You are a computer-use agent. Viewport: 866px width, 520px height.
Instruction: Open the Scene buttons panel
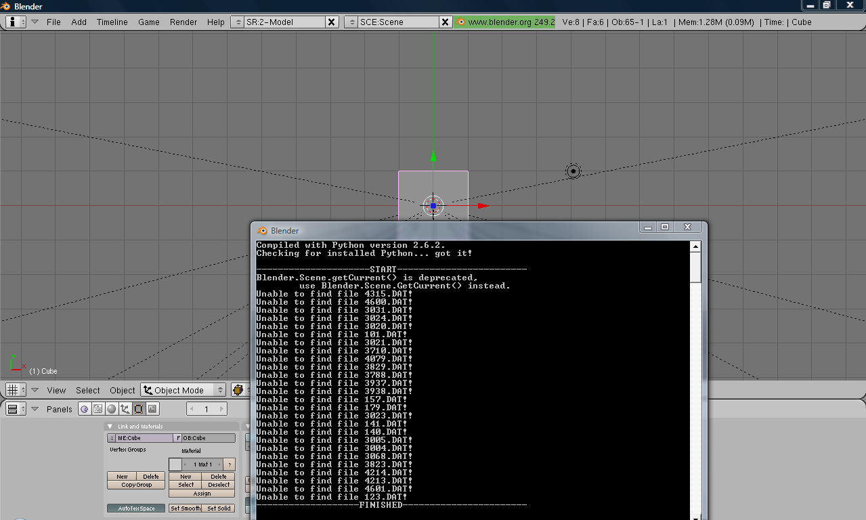(152, 408)
